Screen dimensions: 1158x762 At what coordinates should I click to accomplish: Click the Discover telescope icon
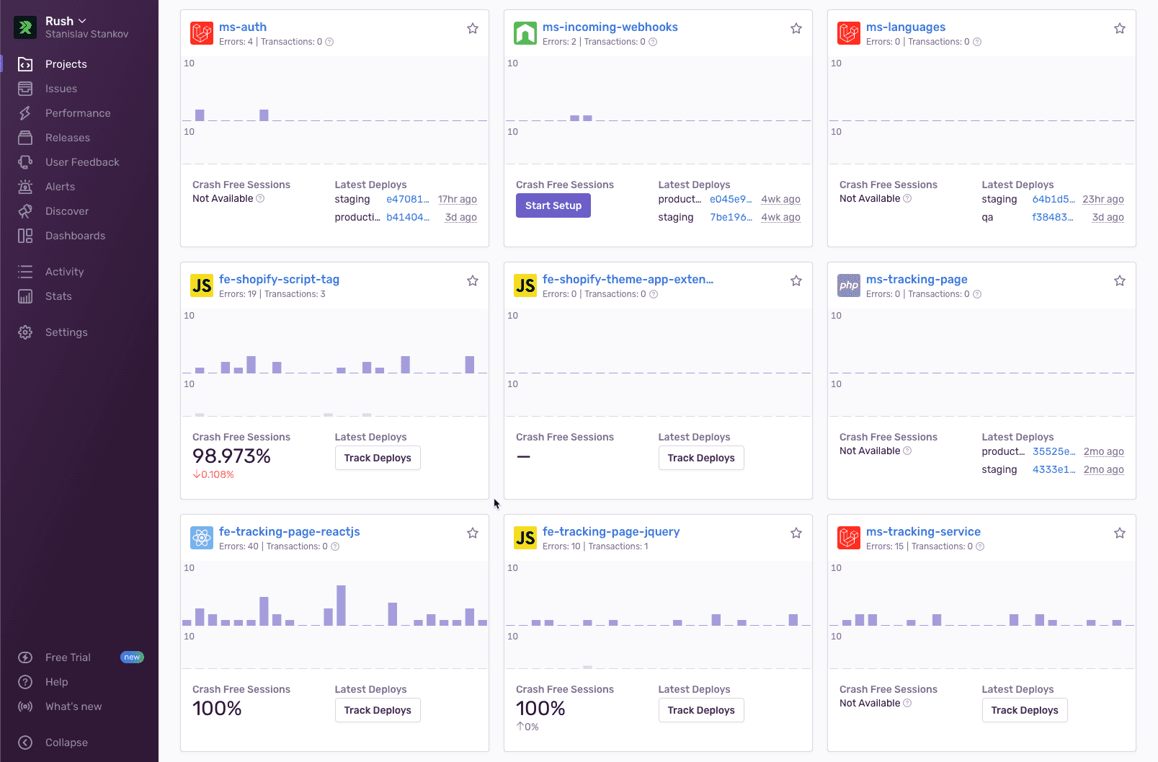click(25, 211)
